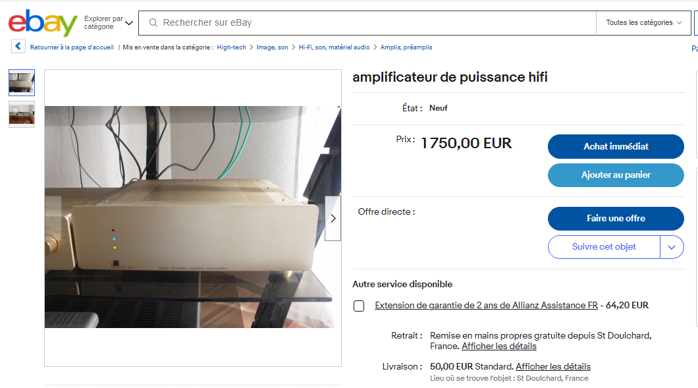Expand the 'Suivre cet objet' options arrow
The image size is (698, 388).
pyautogui.click(x=672, y=247)
